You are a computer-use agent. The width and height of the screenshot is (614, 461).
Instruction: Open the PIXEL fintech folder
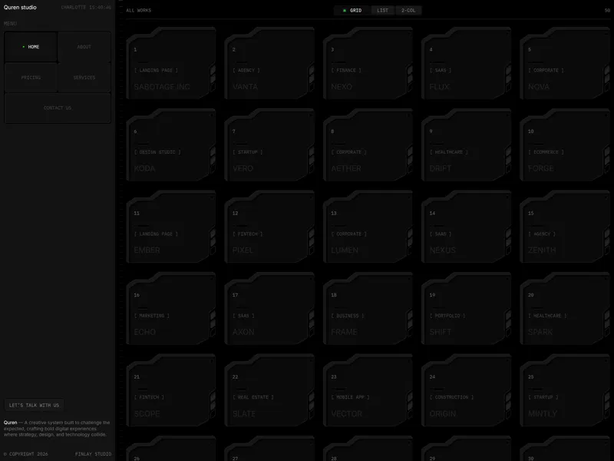pos(269,227)
